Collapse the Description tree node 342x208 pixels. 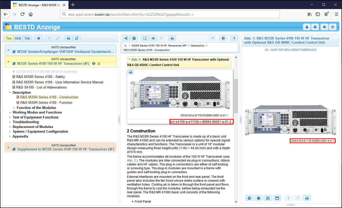(x=10, y=92)
